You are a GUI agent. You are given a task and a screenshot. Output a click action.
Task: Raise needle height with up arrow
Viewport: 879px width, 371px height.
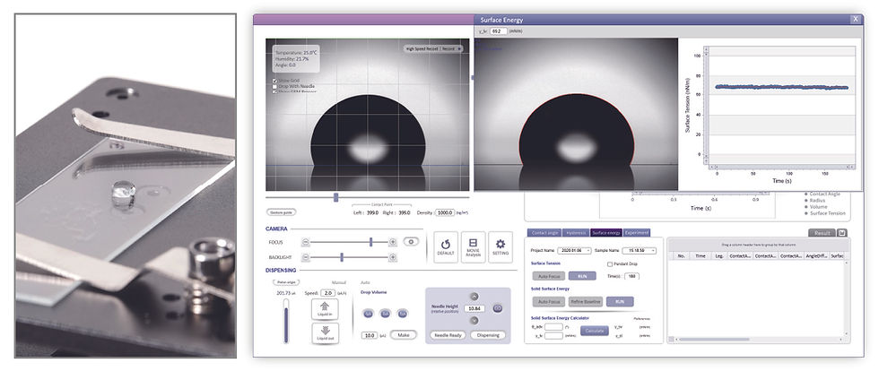pos(474,297)
